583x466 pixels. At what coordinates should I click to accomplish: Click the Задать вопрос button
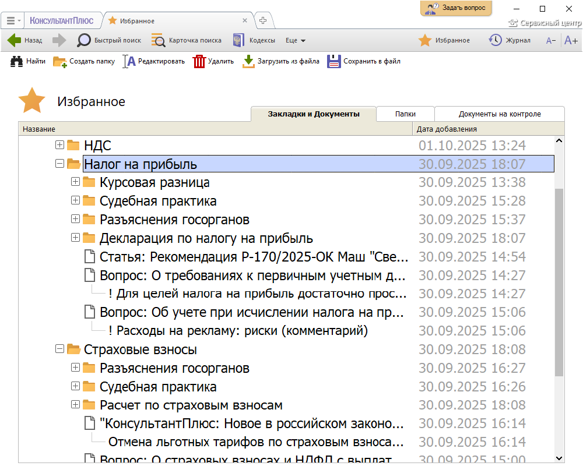(x=456, y=8)
